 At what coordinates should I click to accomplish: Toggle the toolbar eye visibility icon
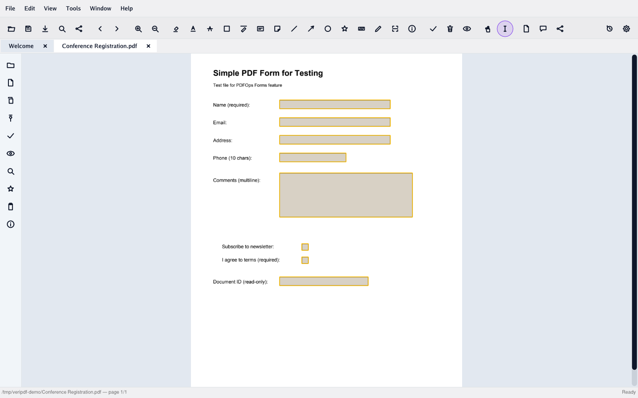pos(467,29)
